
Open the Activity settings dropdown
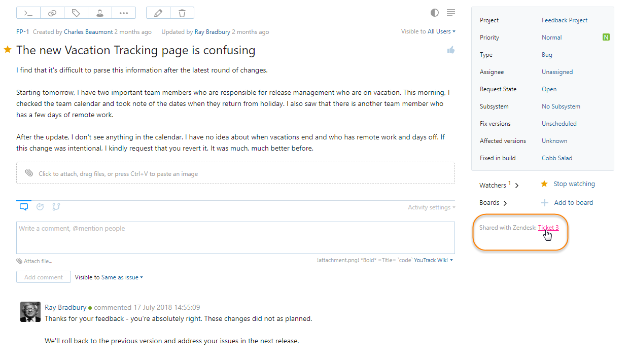(x=431, y=207)
